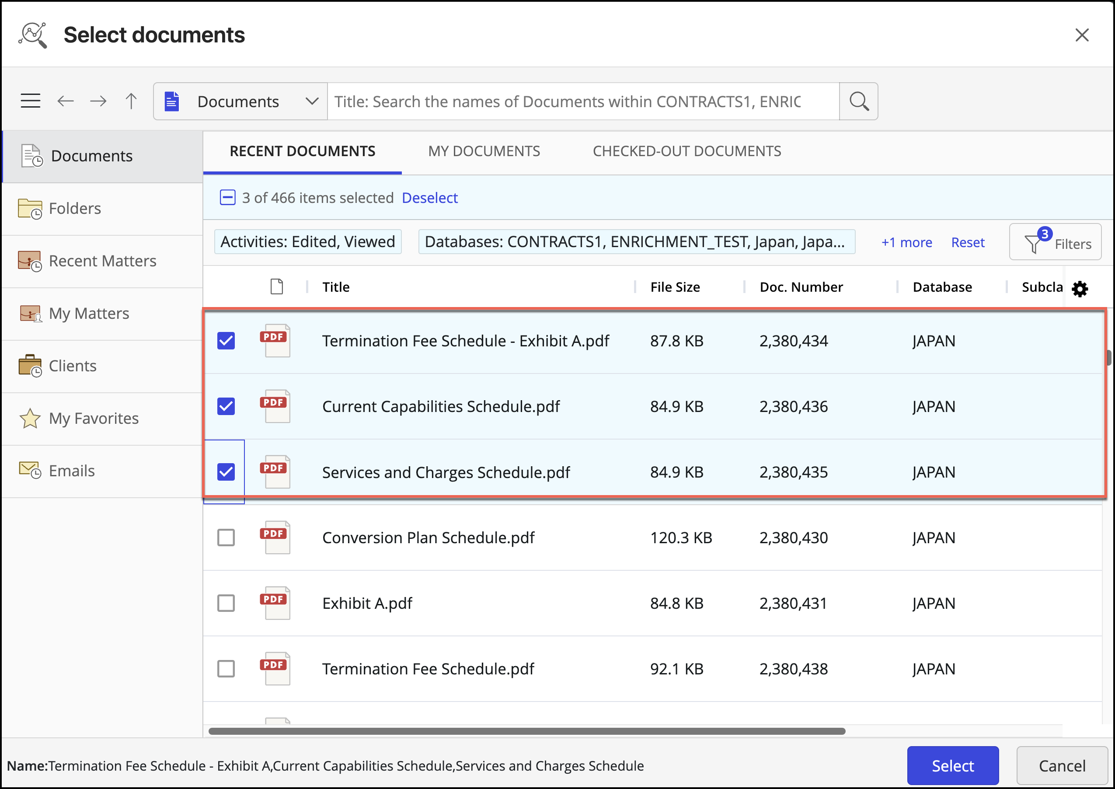Open column settings gear icon

pyautogui.click(x=1079, y=289)
